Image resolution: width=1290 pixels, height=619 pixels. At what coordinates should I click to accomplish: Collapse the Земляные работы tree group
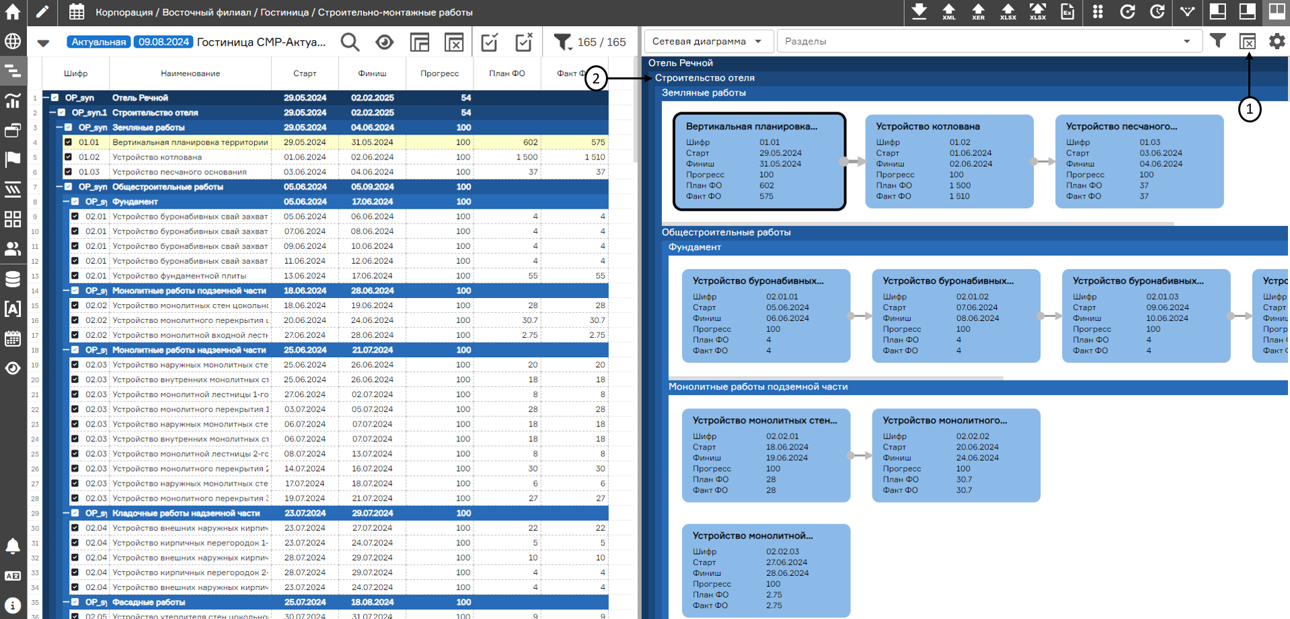coord(59,127)
